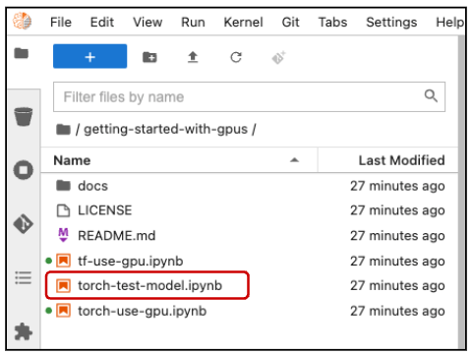473x355 pixels.
Task: Click the LICENSE file icon
Action: pos(63,210)
